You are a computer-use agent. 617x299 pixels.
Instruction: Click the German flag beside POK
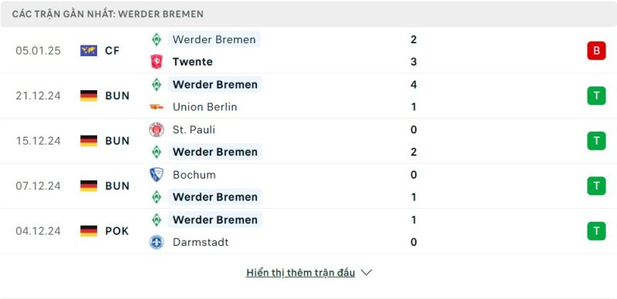click(x=89, y=231)
